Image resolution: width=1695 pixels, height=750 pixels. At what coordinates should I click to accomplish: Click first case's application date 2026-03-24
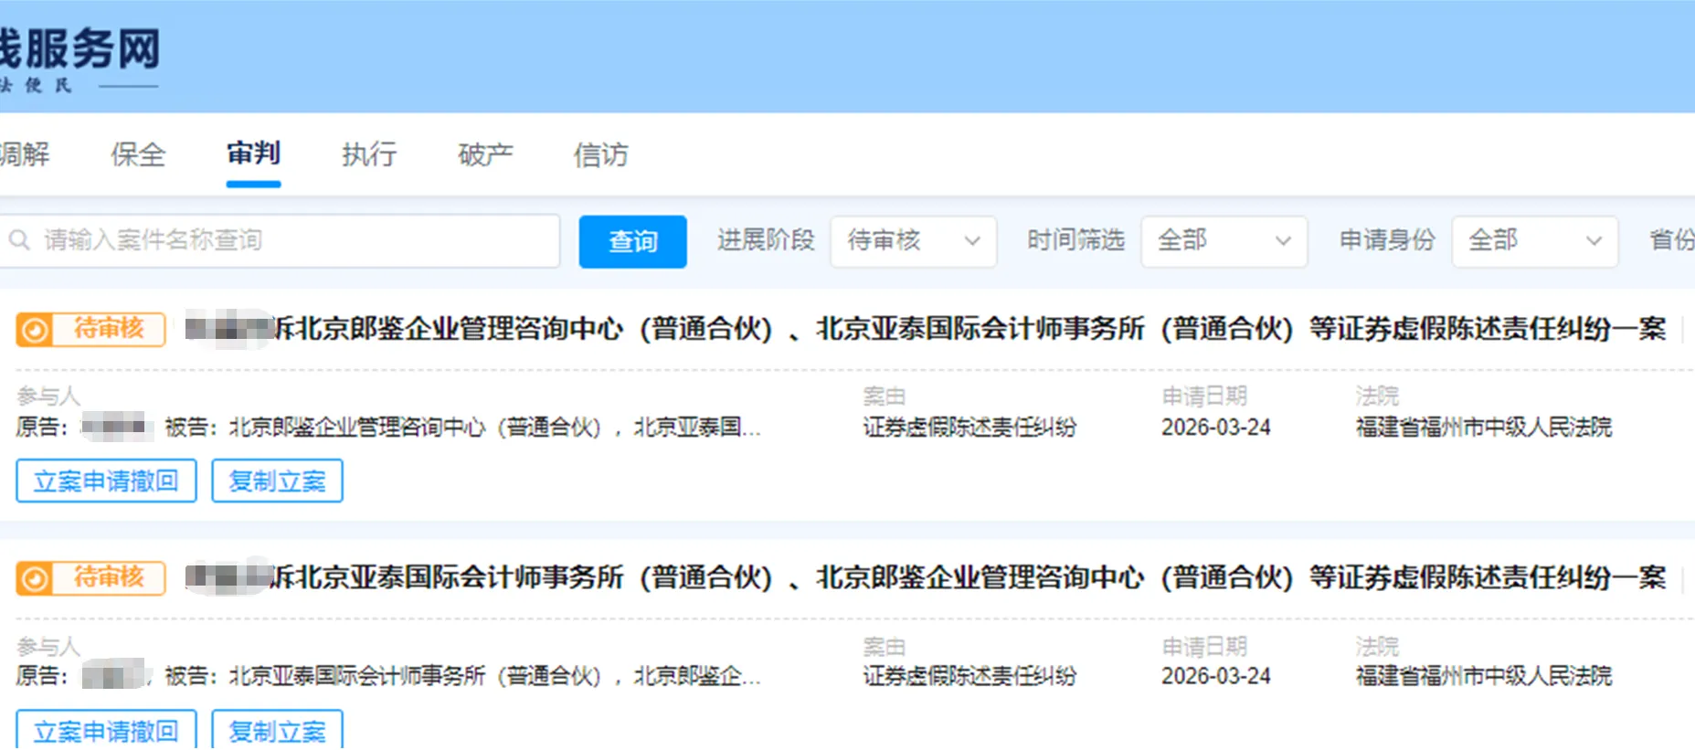click(x=1216, y=428)
